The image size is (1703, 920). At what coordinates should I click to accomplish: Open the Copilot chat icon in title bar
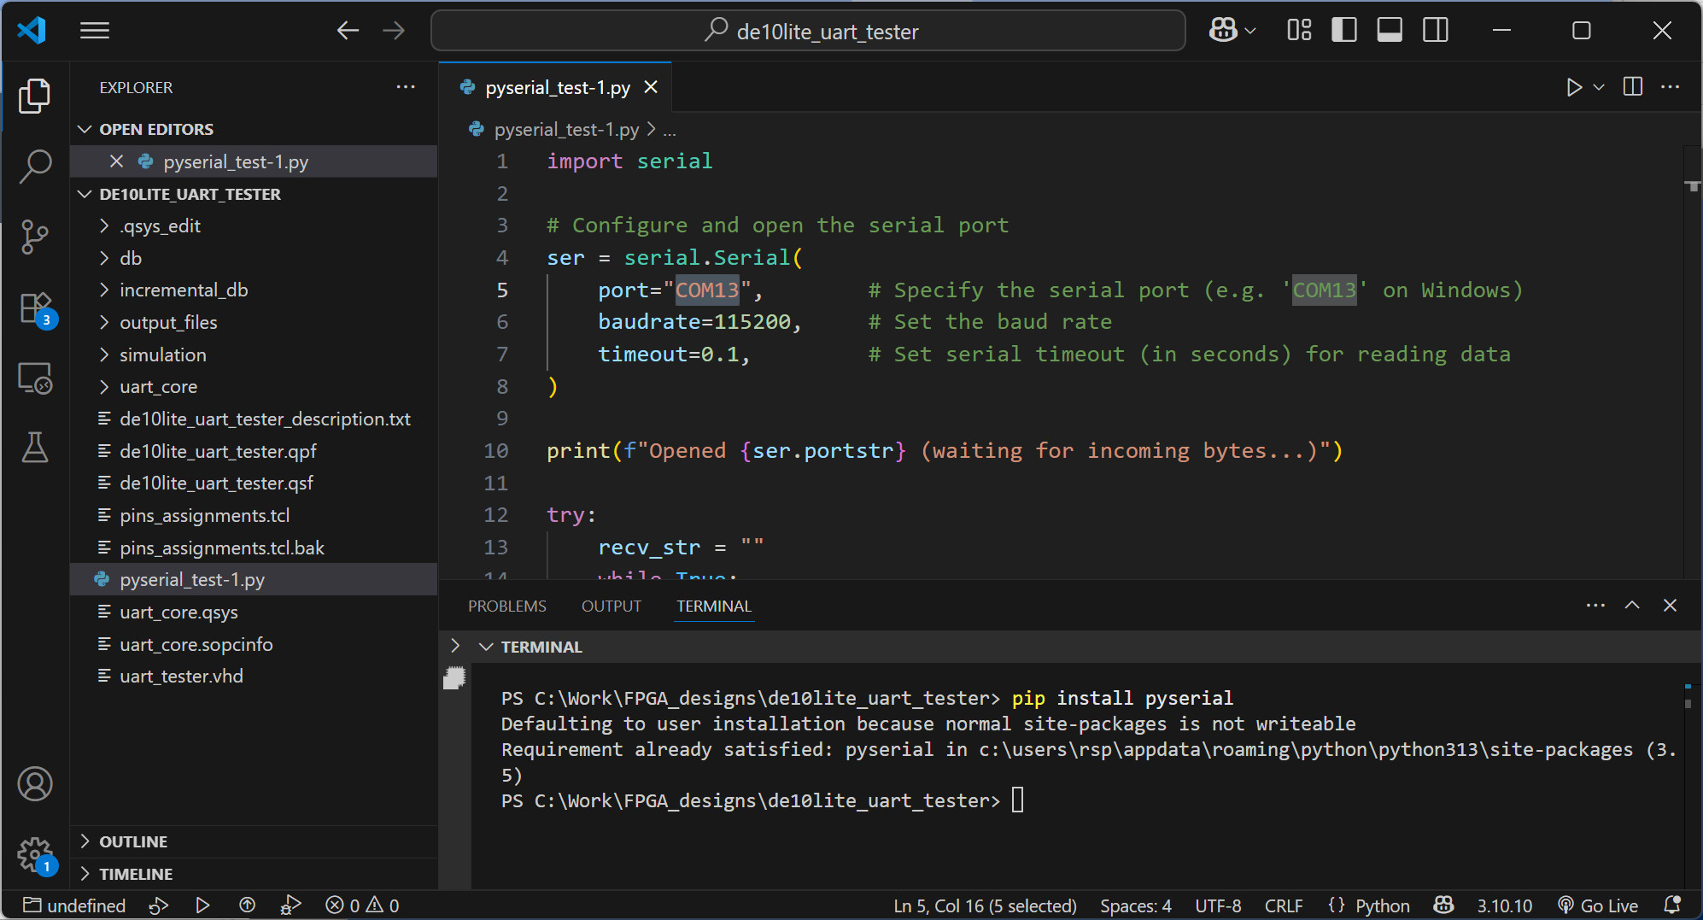tap(1223, 31)
